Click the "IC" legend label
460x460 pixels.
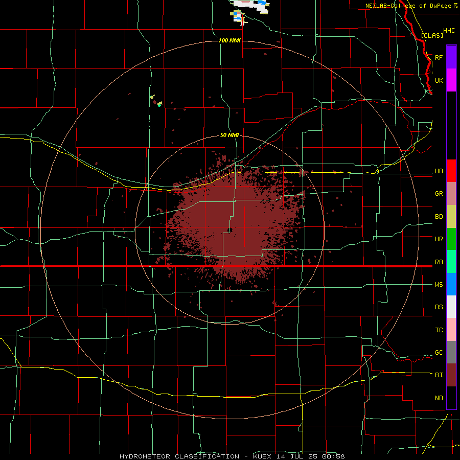pos(439,330)
